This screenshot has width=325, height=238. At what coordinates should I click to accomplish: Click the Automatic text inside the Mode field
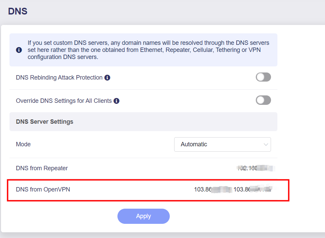tap(194, 144)
